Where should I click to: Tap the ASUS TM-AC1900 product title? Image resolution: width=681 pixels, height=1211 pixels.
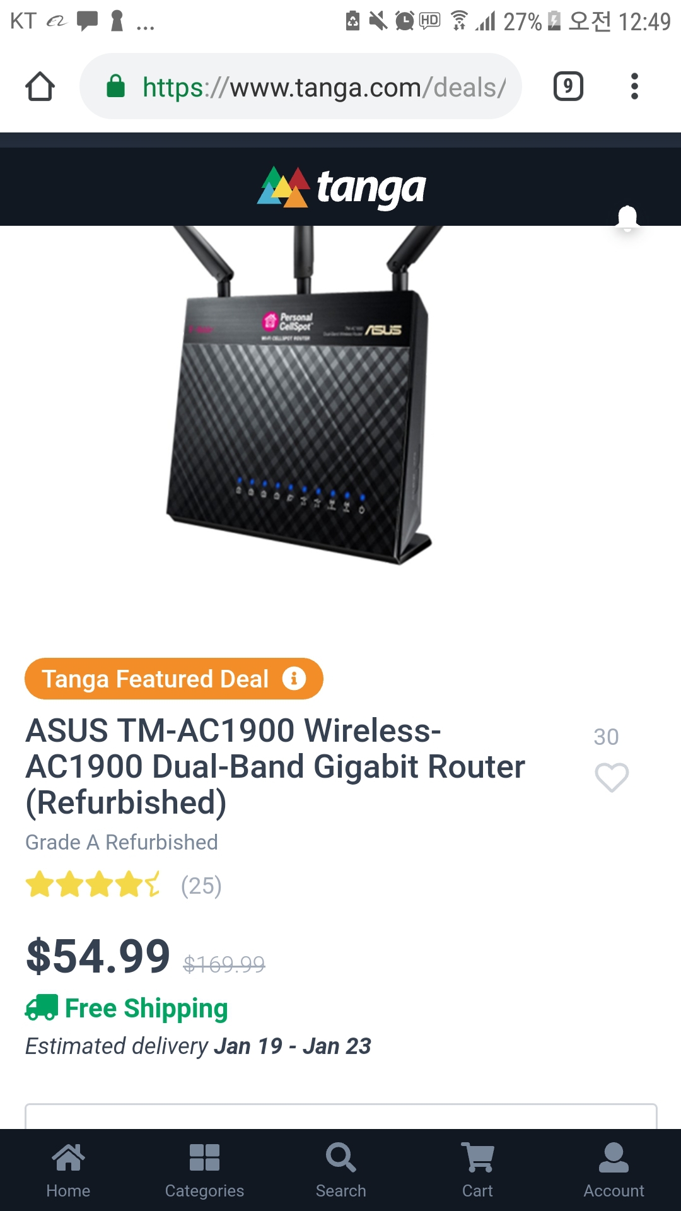275,766
